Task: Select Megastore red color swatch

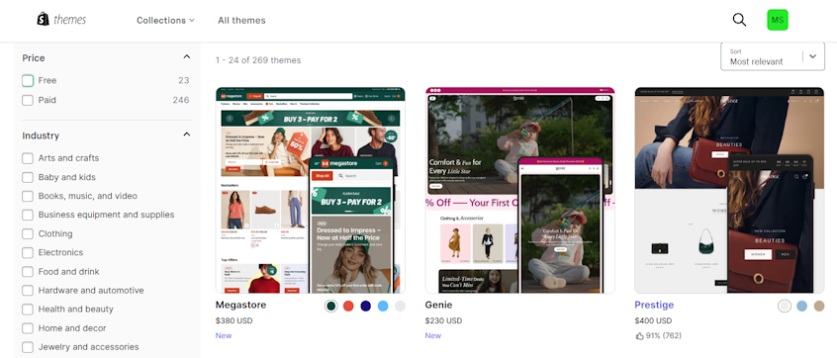Action: 348,307
